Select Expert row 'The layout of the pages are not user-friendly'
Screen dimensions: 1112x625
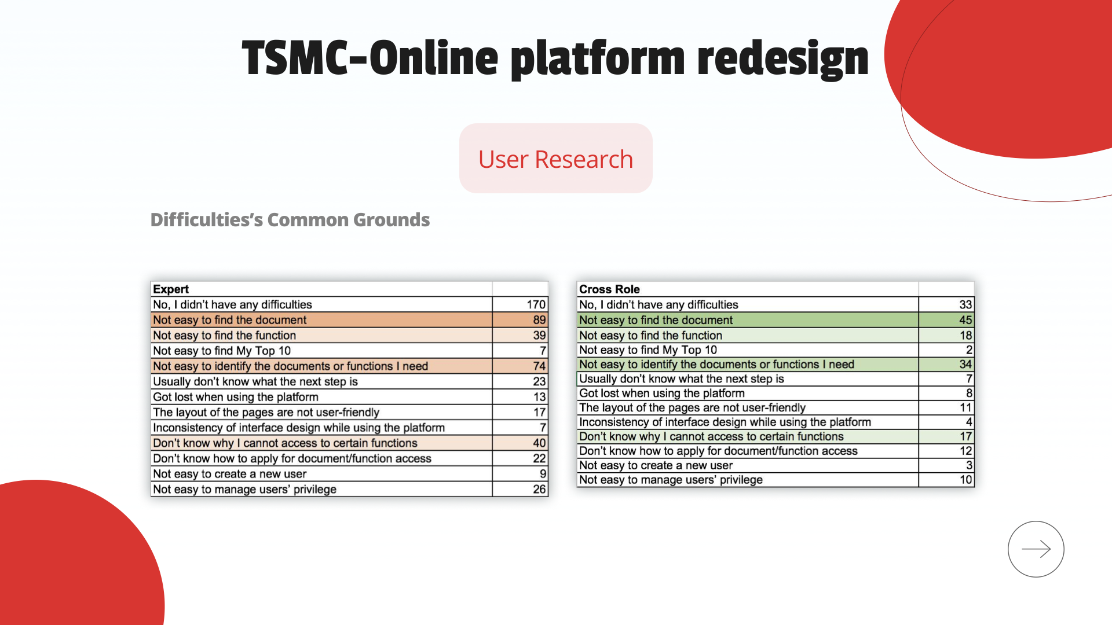349,412
